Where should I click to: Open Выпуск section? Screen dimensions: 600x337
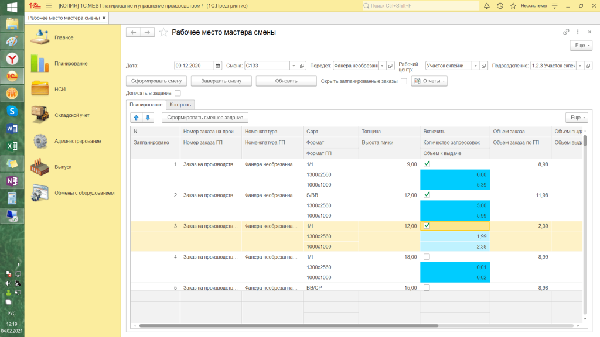[63, 167]
